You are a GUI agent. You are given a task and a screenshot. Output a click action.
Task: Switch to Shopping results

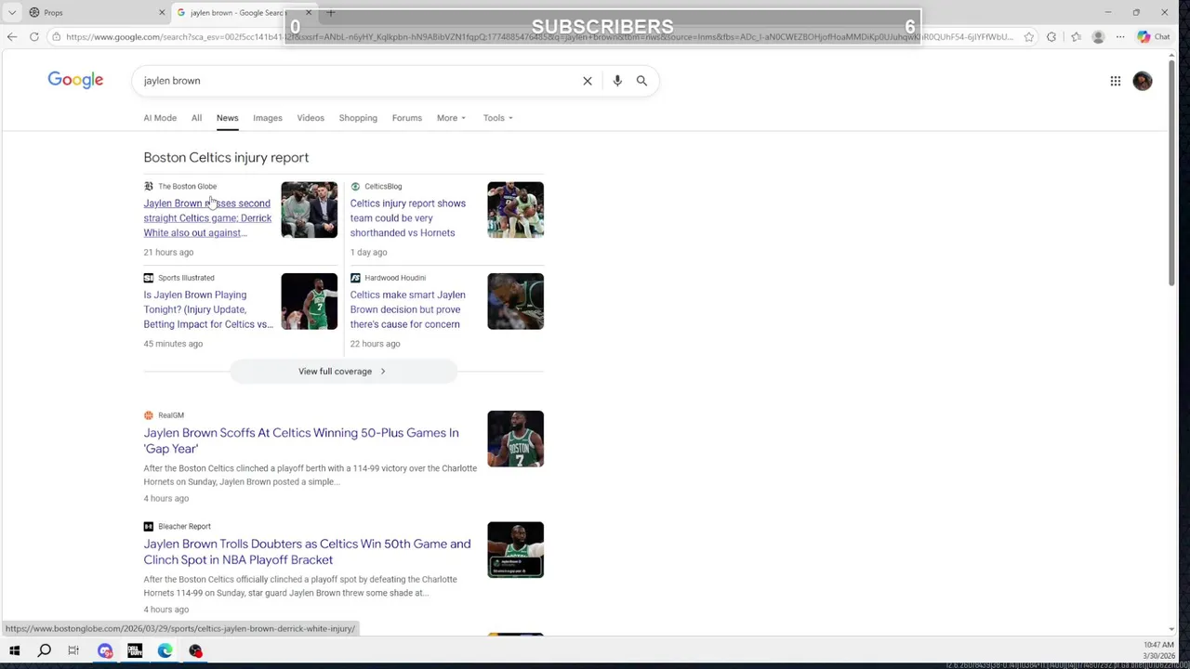click(x=358, y=118)
